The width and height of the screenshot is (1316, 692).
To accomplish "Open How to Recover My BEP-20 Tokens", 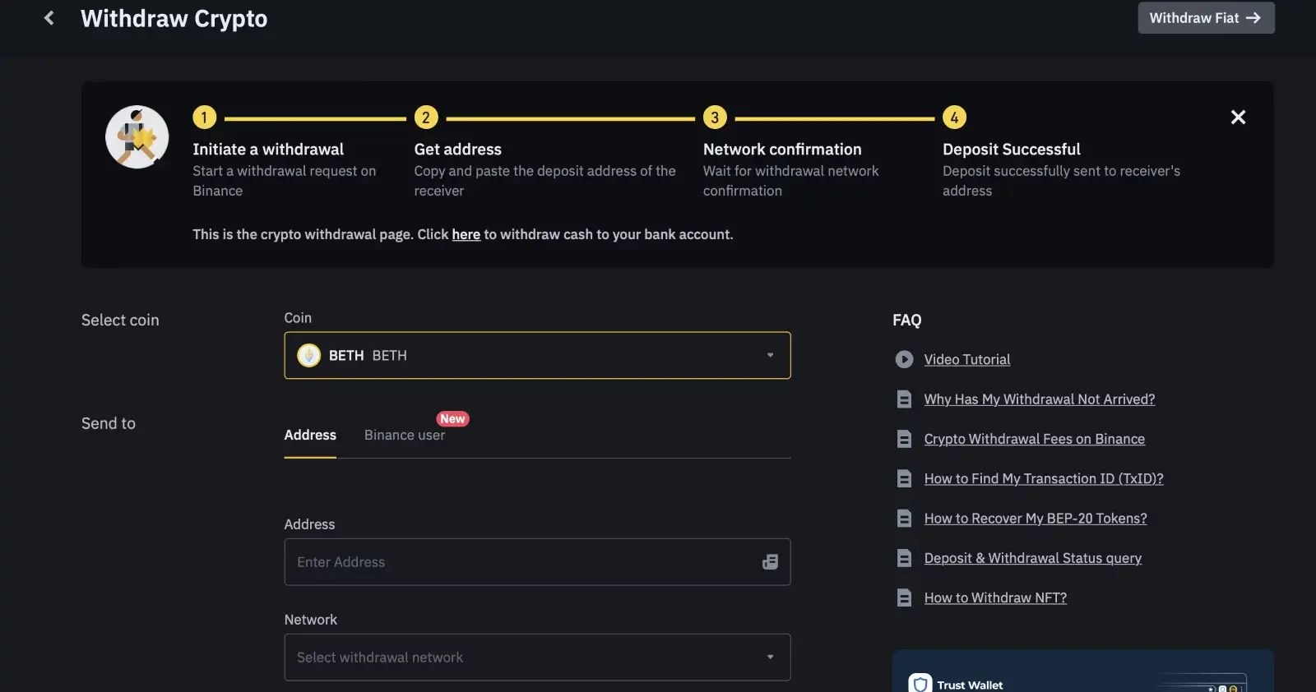I will [x=1036, y=519].
